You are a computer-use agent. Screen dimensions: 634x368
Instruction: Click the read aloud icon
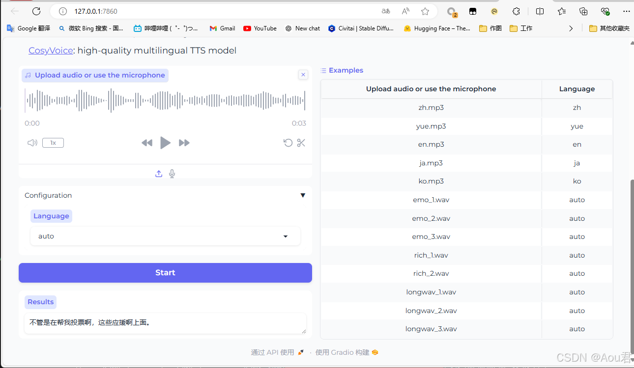(x=405, y=11)
